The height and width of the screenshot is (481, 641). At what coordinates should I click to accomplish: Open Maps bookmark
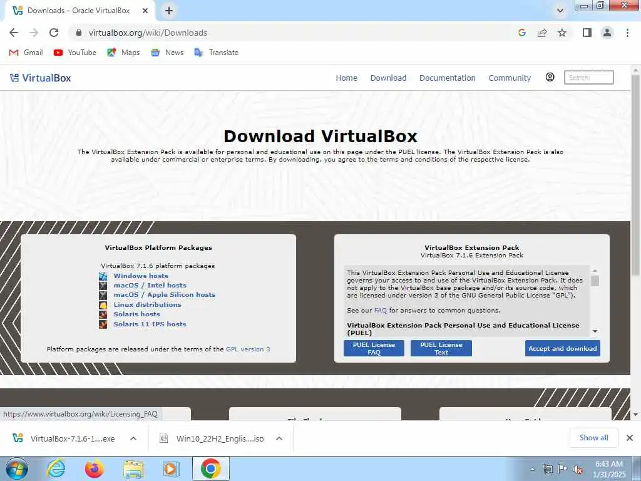(x=123, y=53)
